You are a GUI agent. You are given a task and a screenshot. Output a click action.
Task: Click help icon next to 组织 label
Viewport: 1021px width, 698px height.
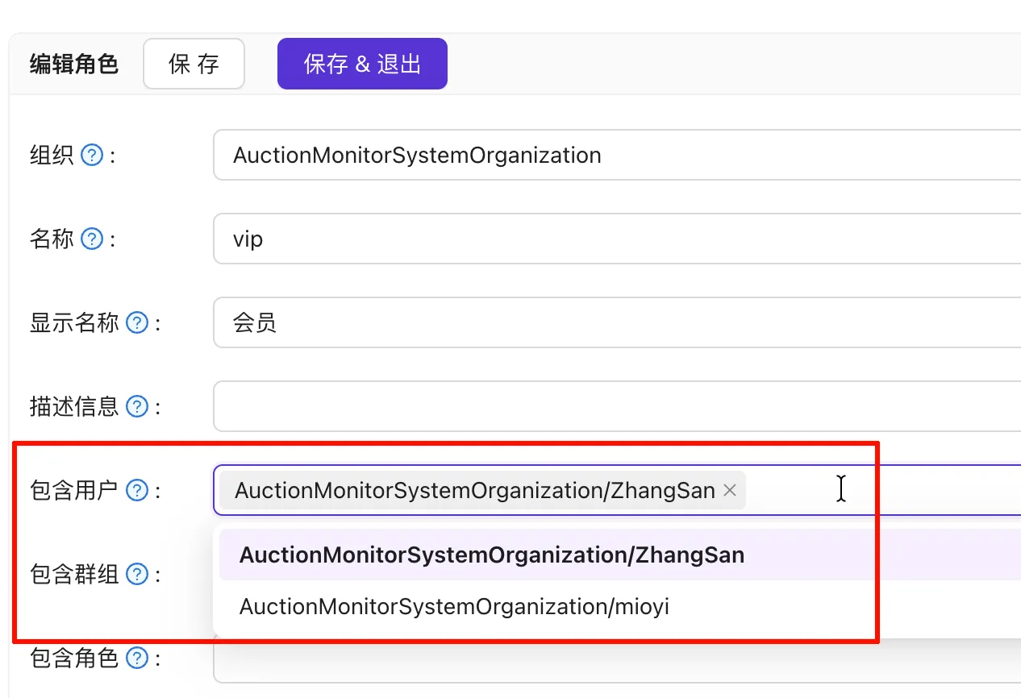coord(93,155)
